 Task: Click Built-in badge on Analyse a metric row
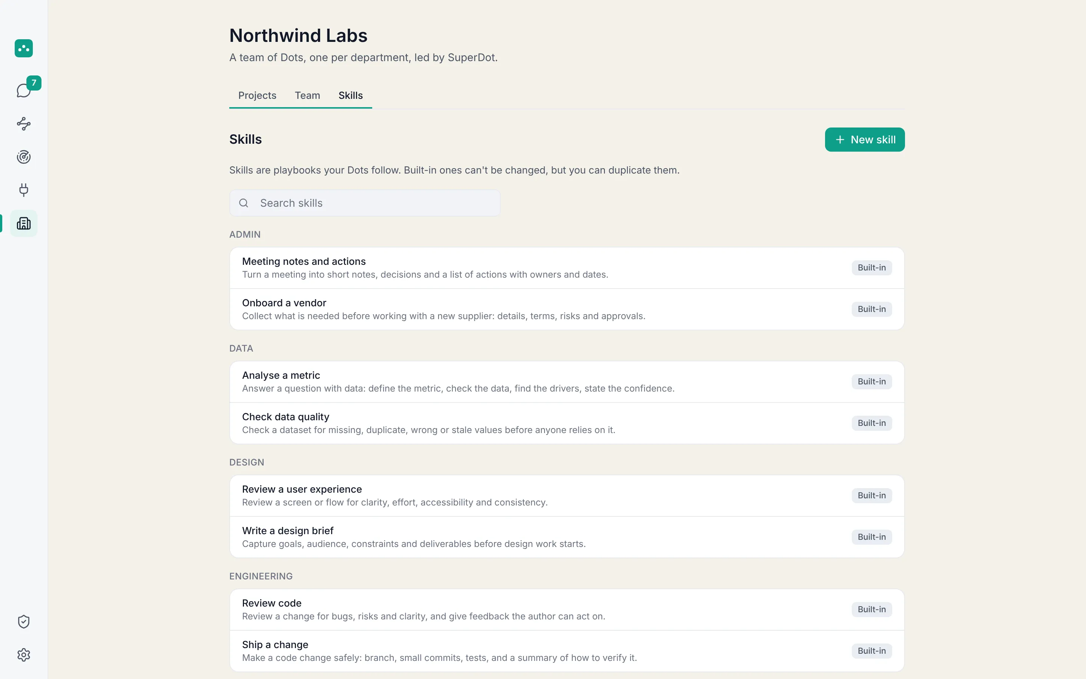(871, 382)
